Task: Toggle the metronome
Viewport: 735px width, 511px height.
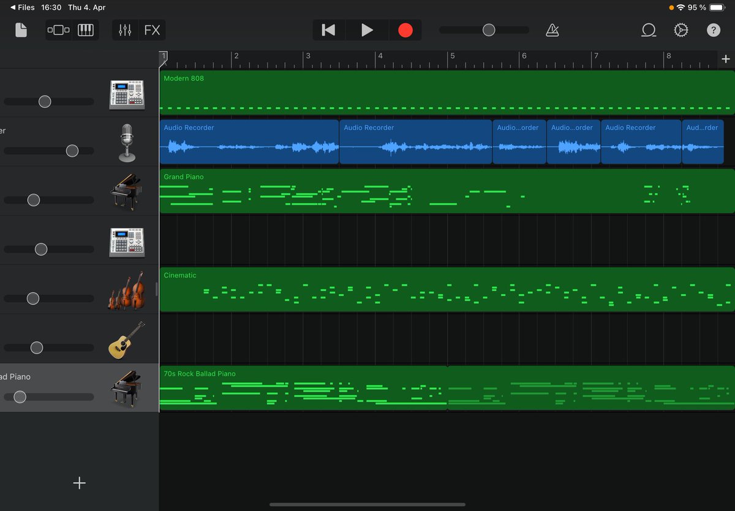Action: (552, 30)
